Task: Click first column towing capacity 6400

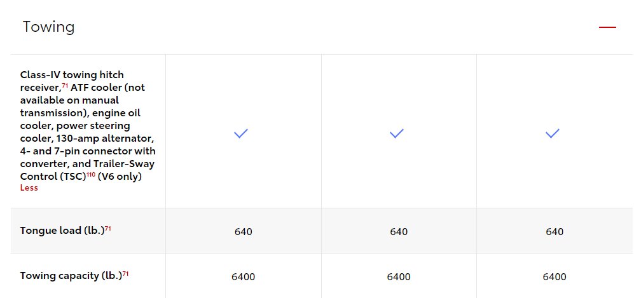Action: pyautogui.click(x=244, y=277)
